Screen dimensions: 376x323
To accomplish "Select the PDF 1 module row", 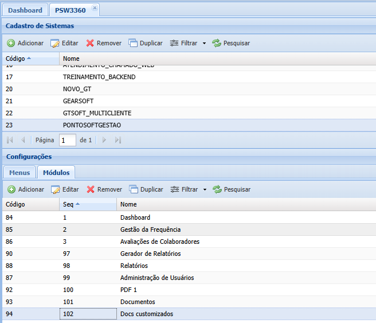I will [189, 290].
